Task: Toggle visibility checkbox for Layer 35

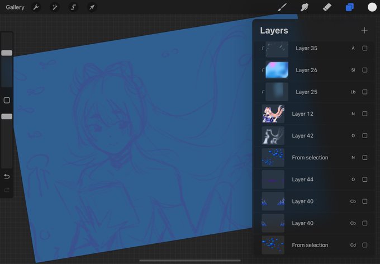Action: 365,48
